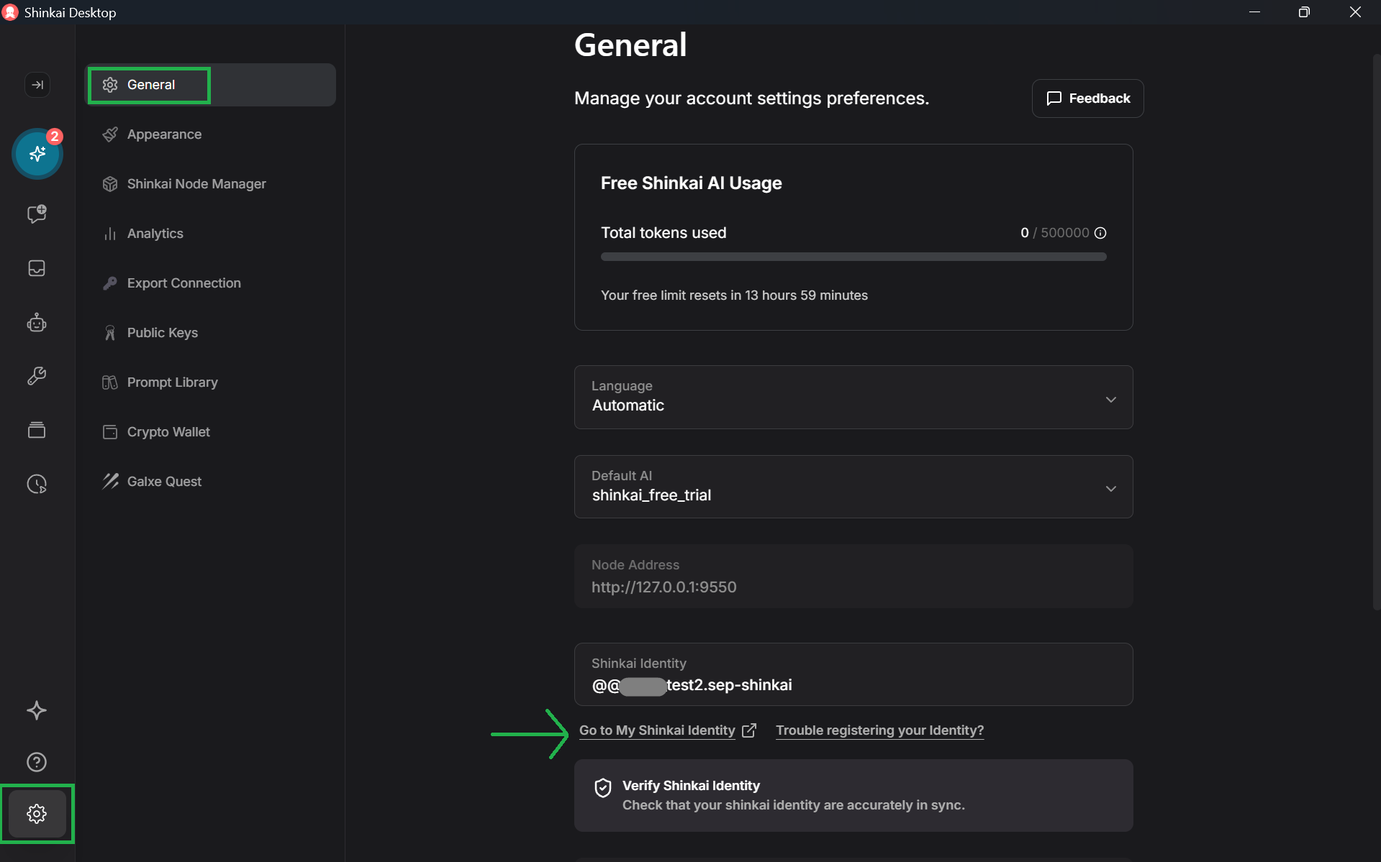Select Appearance in settings menu
Screen dimensions: 1381x862
164,134
